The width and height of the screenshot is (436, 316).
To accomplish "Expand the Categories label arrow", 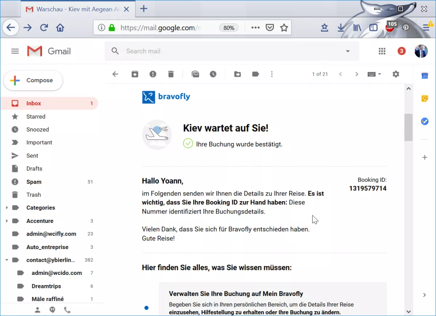I will coord(7,208).
